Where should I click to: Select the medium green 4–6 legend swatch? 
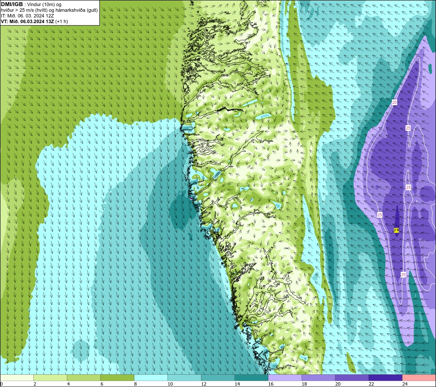point(84,377)
